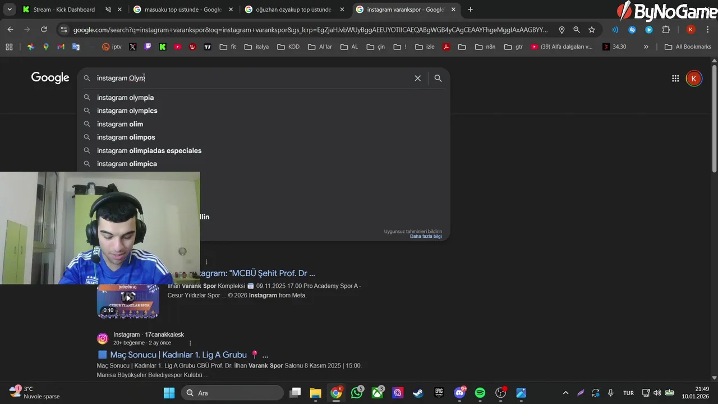
Task: Open the italya bookmarks folder
Action: [257, 47]
